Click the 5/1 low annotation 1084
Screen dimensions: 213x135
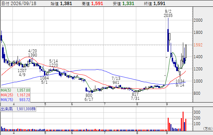(x=44, y=78)
